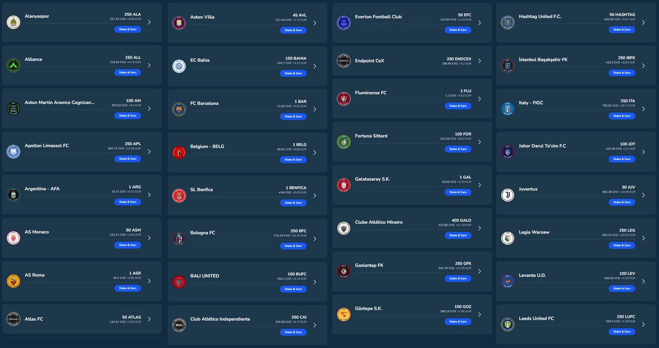Screen dimensions: 659x348
Task: Click the Apollon Limassol FC crest
Action: tap(13, 151)
